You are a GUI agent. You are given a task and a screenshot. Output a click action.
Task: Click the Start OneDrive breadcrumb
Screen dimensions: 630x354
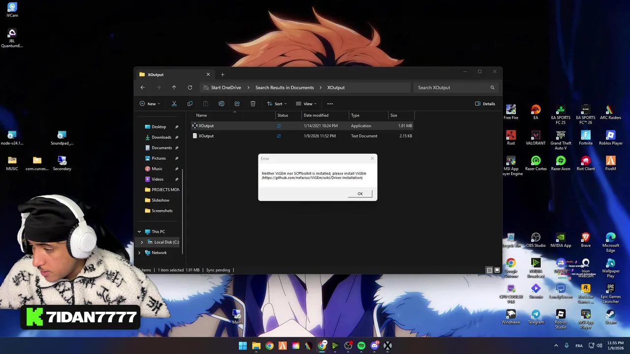pos(226,88)
